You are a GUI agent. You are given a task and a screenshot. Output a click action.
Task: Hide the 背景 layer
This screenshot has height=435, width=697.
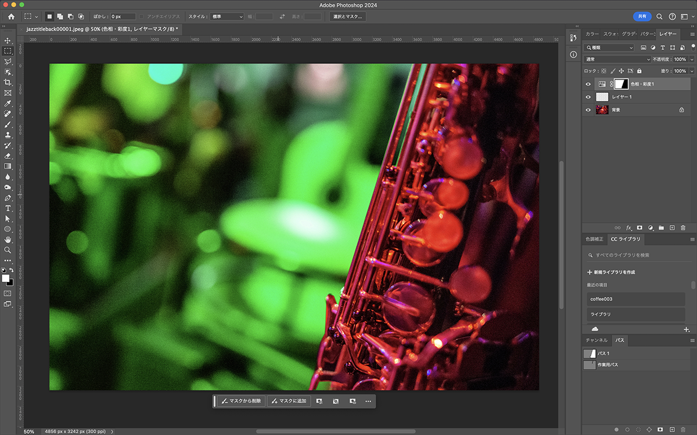(x=588, y=110)
